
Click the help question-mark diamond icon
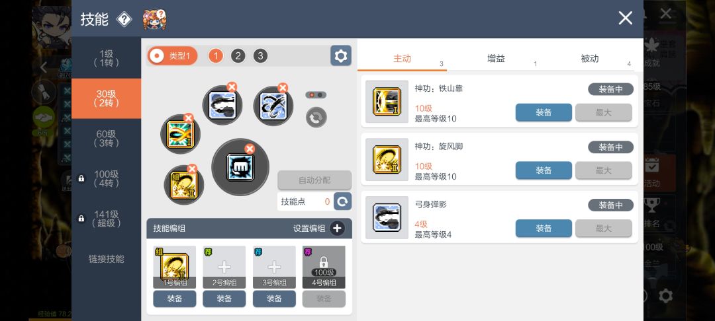point(124,19)
